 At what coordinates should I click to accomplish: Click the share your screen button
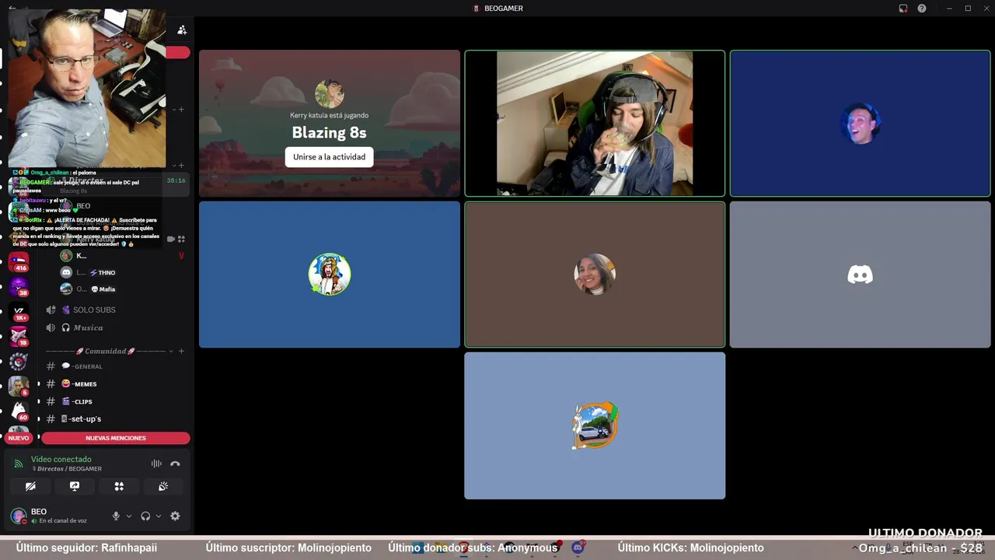[75, 486]
